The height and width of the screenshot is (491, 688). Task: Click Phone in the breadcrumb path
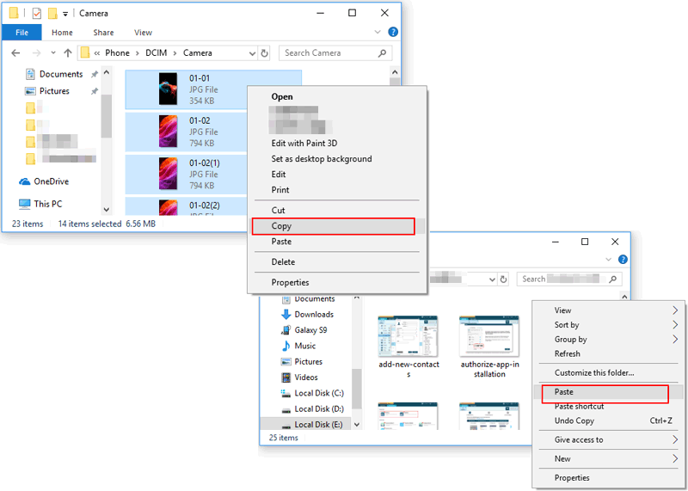(117, 53)
